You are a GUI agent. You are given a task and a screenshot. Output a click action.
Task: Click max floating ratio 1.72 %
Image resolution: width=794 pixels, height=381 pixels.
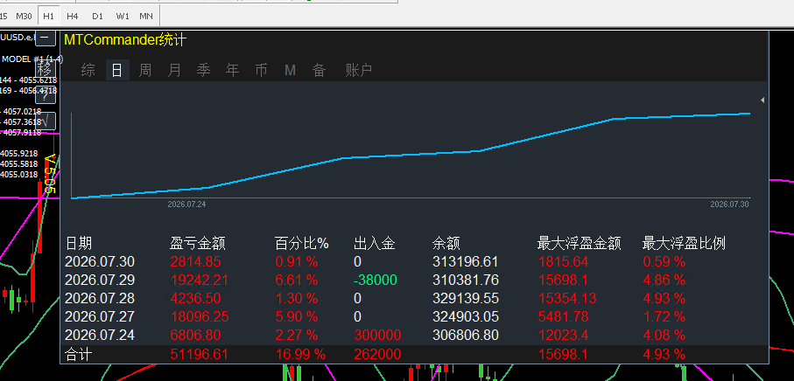pyautogui.click(x=664, y=317)
